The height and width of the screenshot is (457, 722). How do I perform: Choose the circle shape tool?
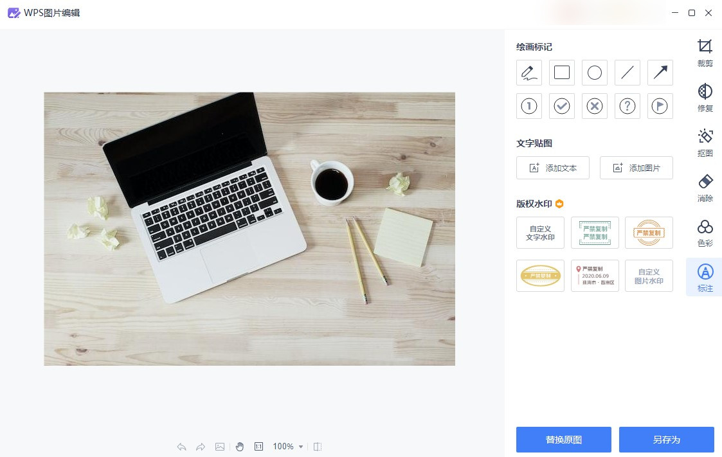point(595,73)
